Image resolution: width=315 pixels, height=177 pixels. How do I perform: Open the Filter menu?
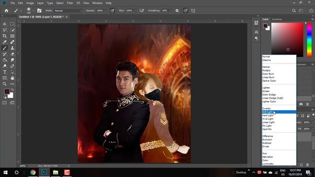pyautogui.click(x=70, y=3)
